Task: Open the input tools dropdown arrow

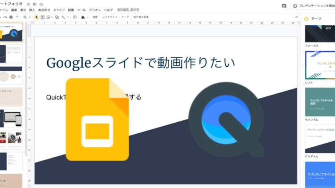Action: (x=88, y=17)
